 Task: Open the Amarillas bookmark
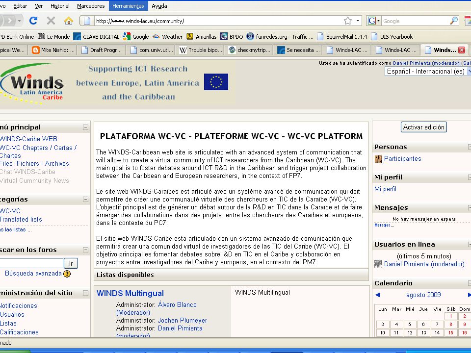pos(201,37)
